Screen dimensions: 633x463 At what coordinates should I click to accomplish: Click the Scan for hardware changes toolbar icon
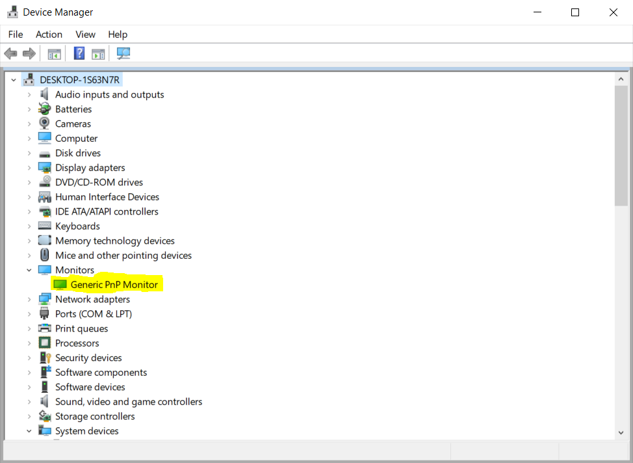coord(123,53)
